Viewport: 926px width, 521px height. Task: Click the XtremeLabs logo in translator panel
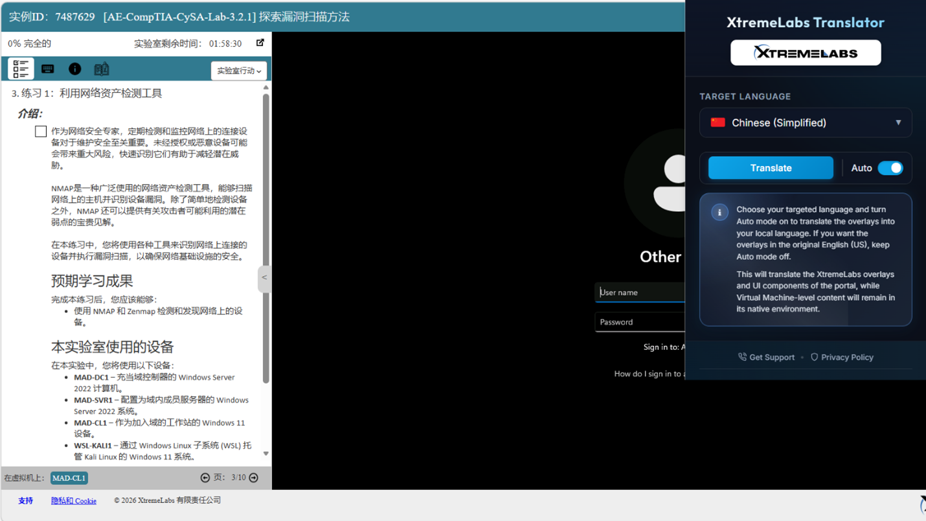pos(806,52)
